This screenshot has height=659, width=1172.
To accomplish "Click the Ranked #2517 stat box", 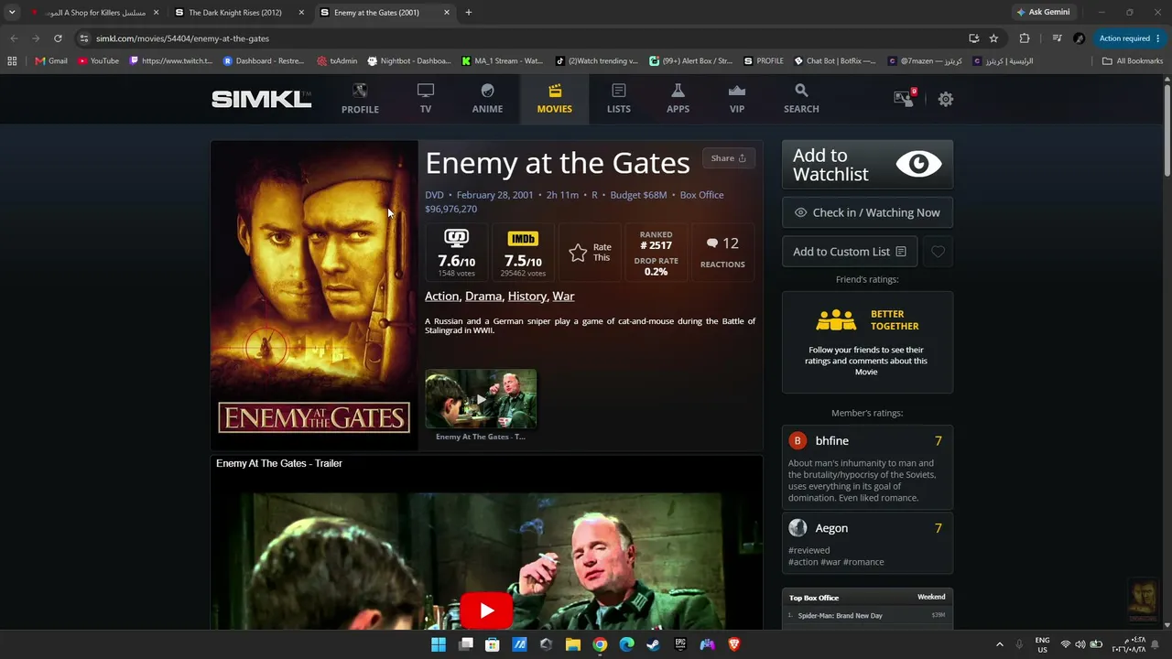I will (x=656, y=253).
